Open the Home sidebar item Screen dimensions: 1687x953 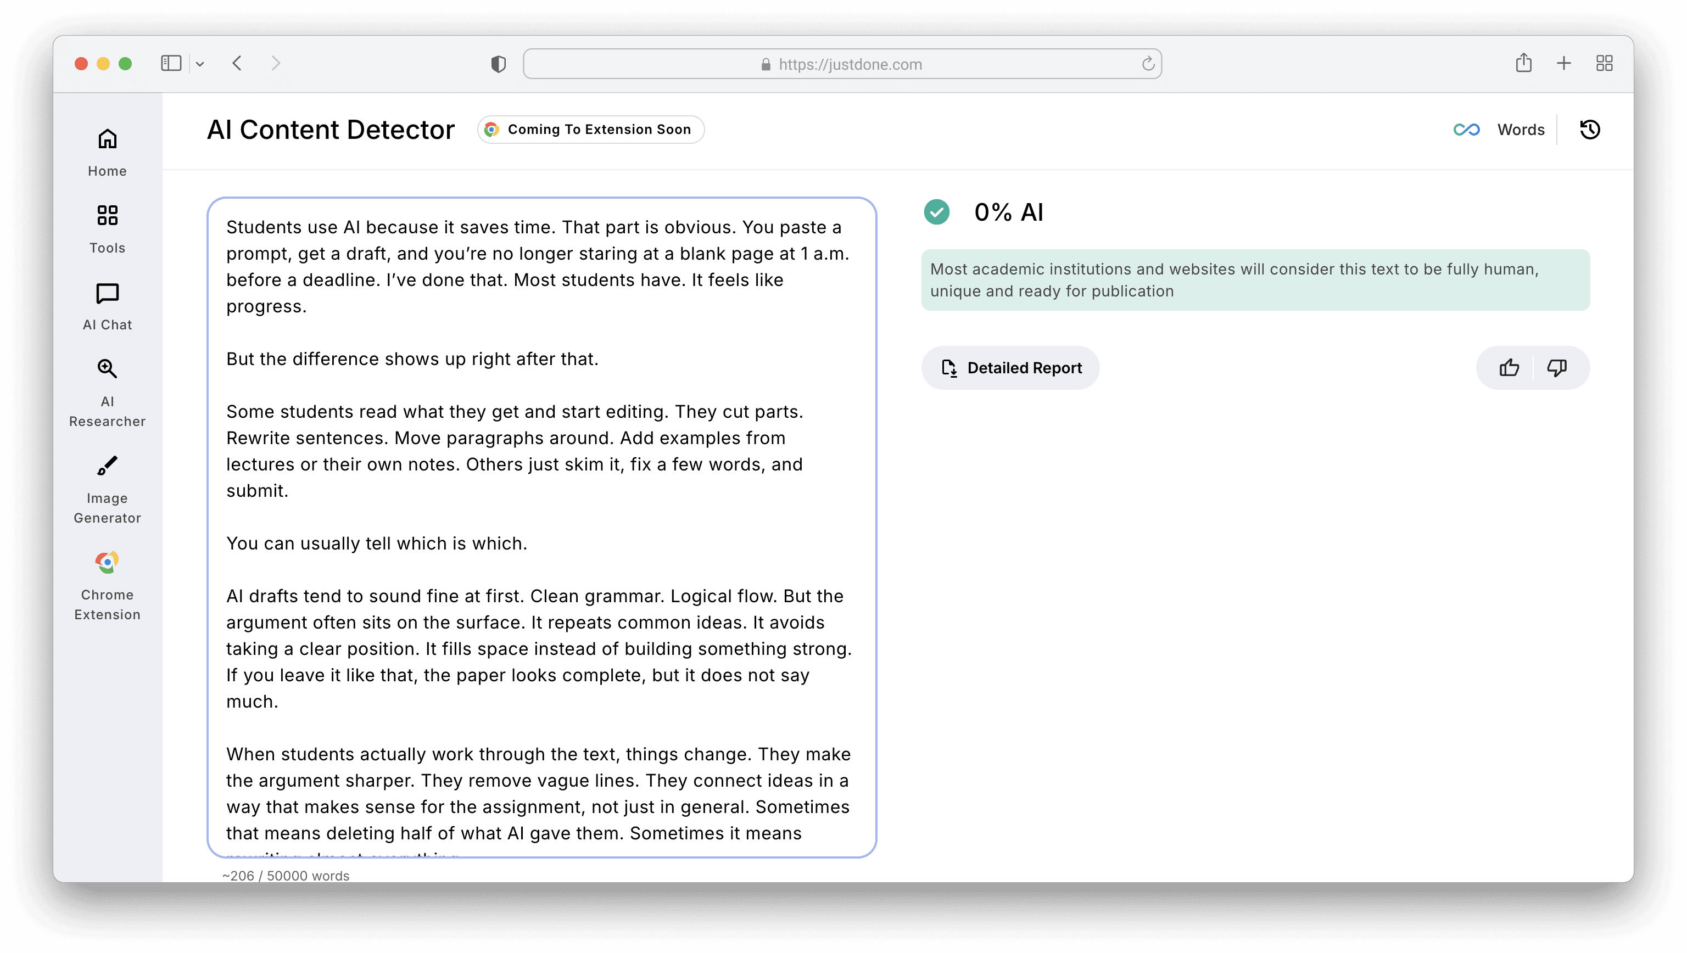point(108,152)
